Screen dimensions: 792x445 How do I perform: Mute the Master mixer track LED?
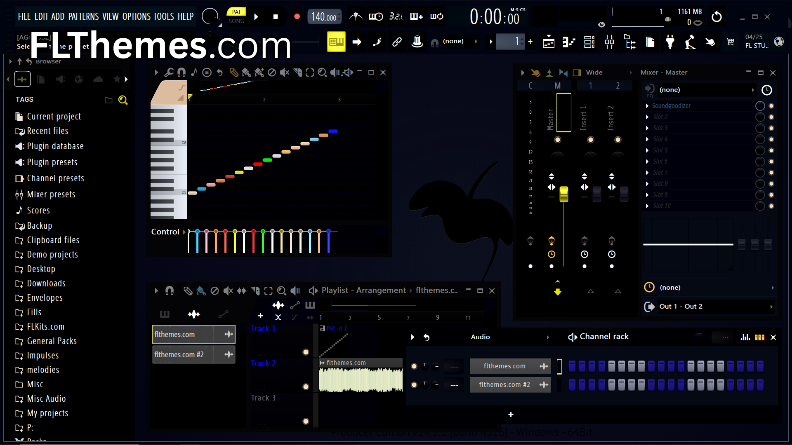click(558, 140)
